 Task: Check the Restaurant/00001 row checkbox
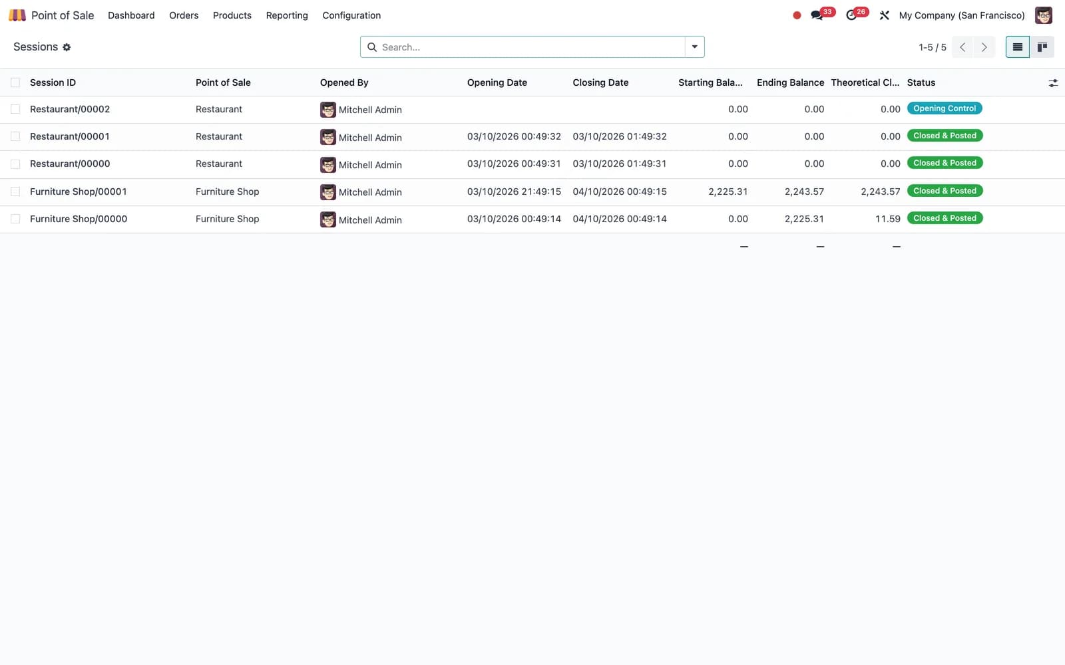(15, 136)
